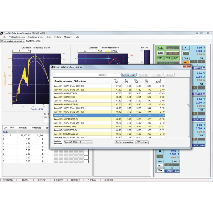Screen dimensions: 213x213
Task: Click the keyword search input field
Action: (x=75, y=75)
